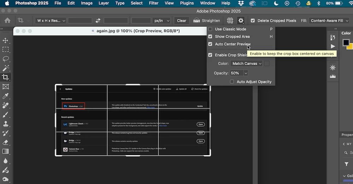Expand the left toolbar double arrow
This screenshot has height=184, width=353.
point(1,29)
